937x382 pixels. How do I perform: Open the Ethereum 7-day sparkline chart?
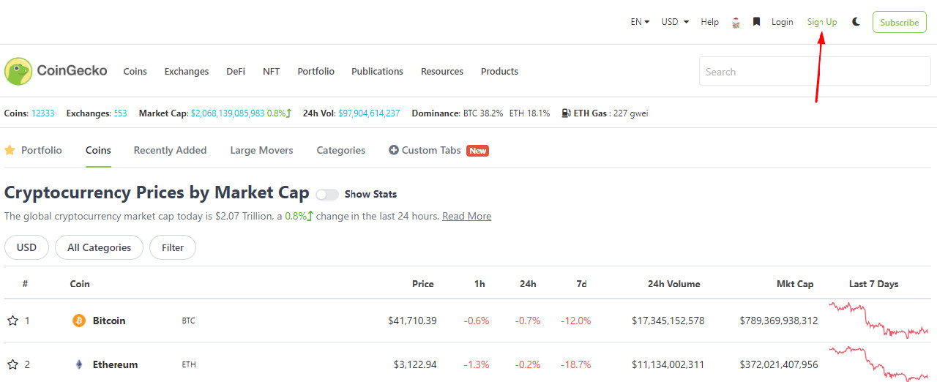tap(878, 364)
